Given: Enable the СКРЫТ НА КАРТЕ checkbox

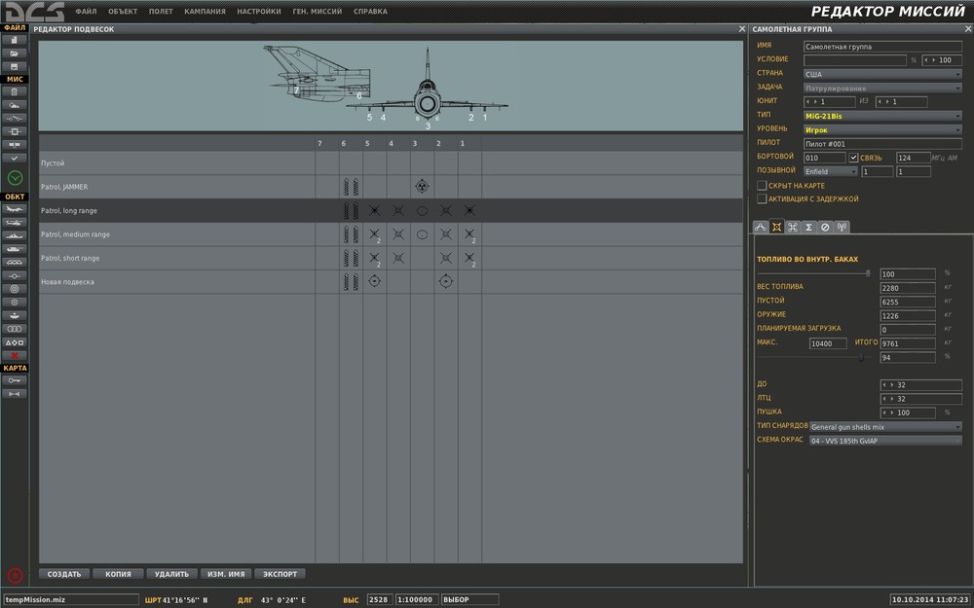Looking at the screenshot, I should pyautogui.click(x=762, y=185).
